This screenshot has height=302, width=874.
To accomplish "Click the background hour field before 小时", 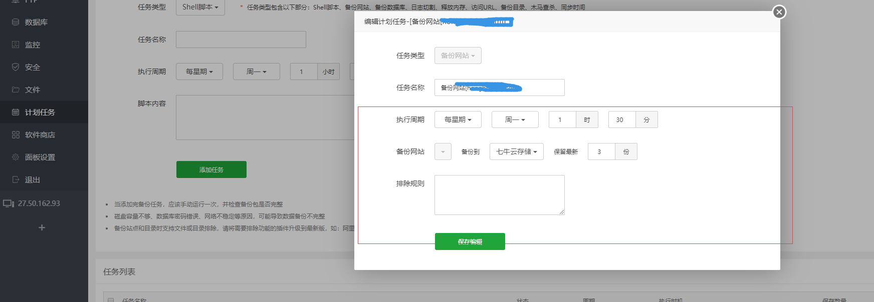I will (x=304, y=71).
